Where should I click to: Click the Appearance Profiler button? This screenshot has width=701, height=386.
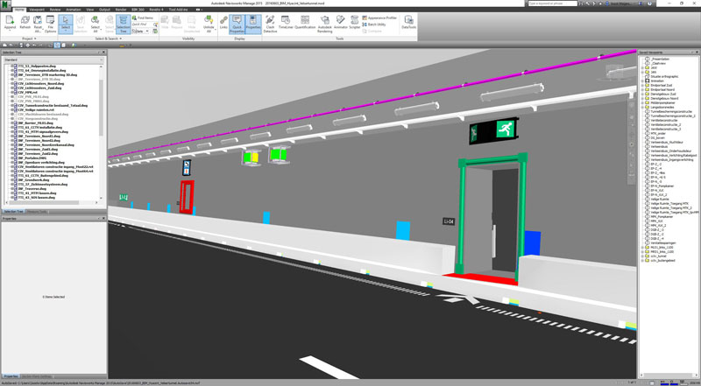pos(380,17)
